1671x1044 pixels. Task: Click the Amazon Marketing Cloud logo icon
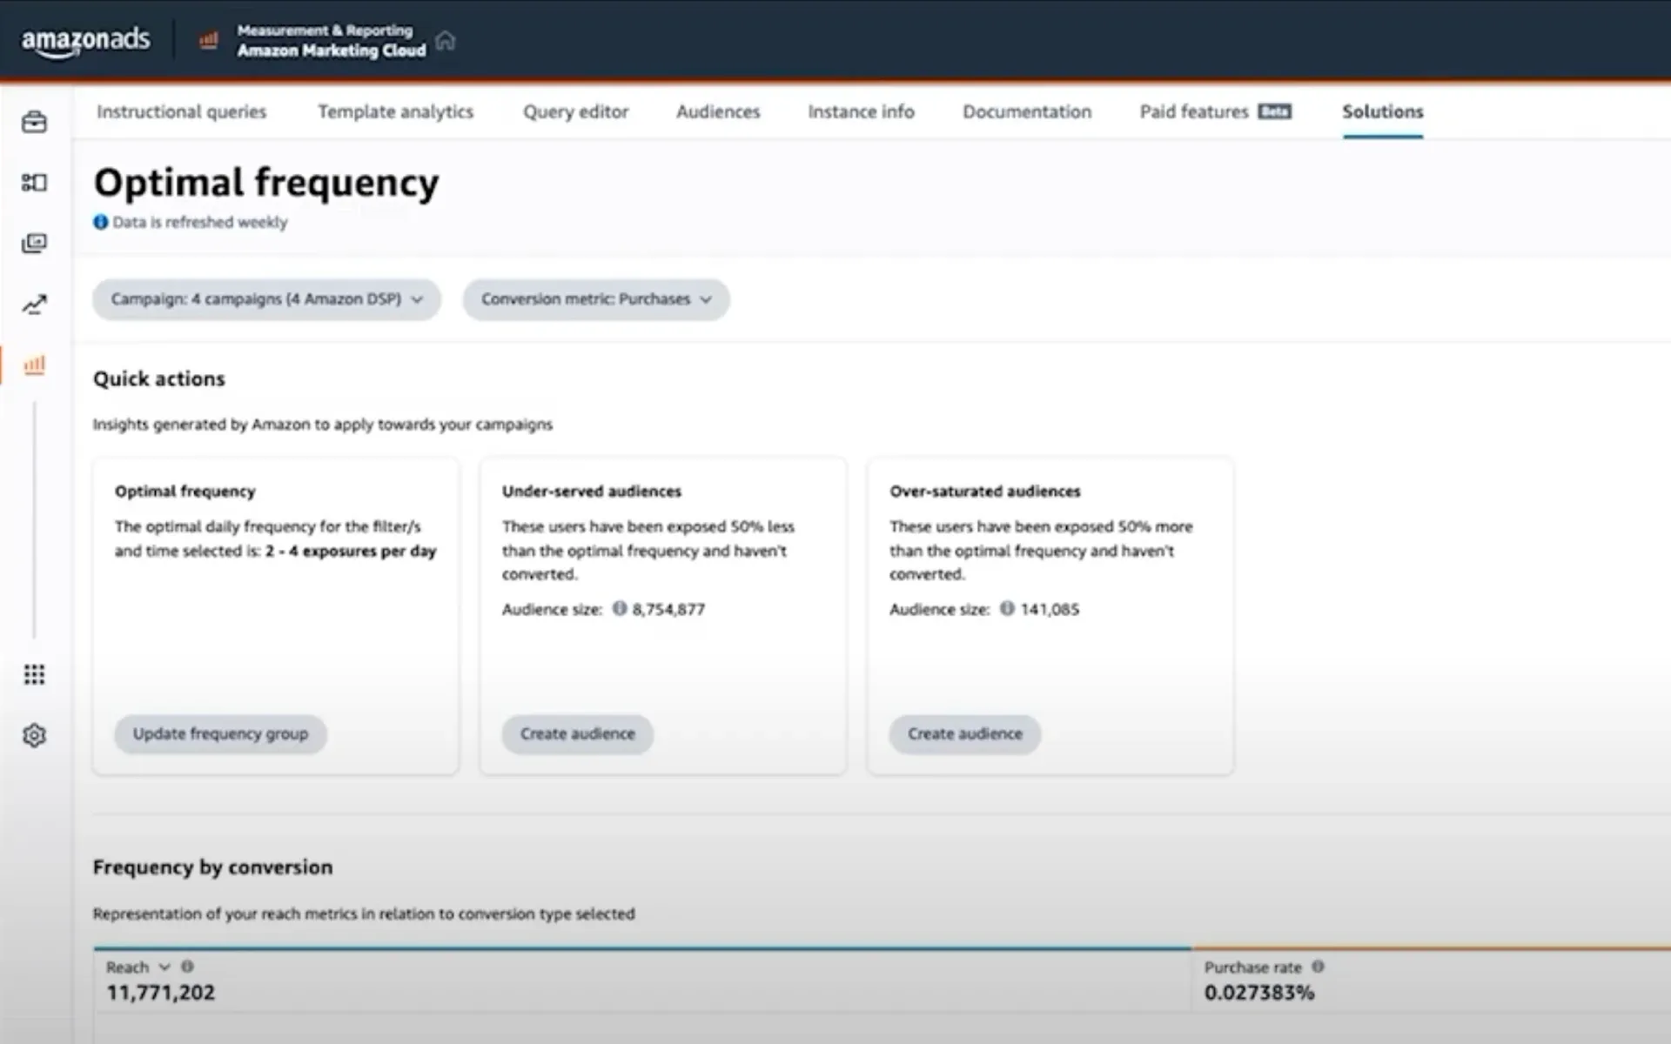click(209, 40)
